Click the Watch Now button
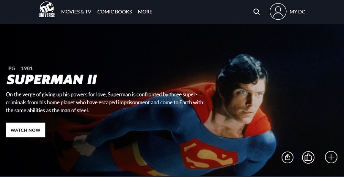344x177 pixels. click(25, 130)
